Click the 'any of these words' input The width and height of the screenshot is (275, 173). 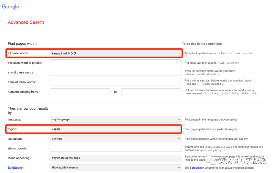coord(116,72)
